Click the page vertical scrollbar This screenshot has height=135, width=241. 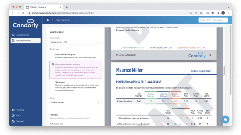[230, 60]
